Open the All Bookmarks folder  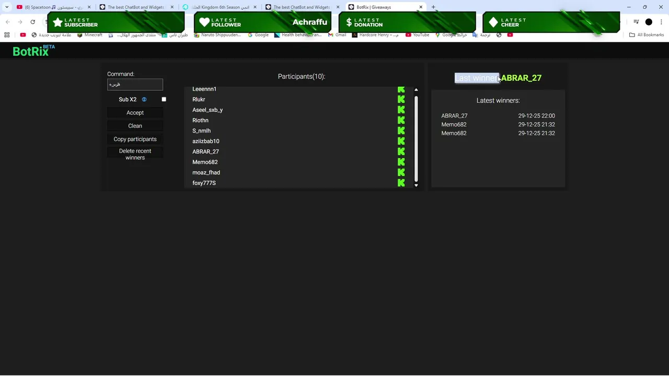tap(647, 35)
